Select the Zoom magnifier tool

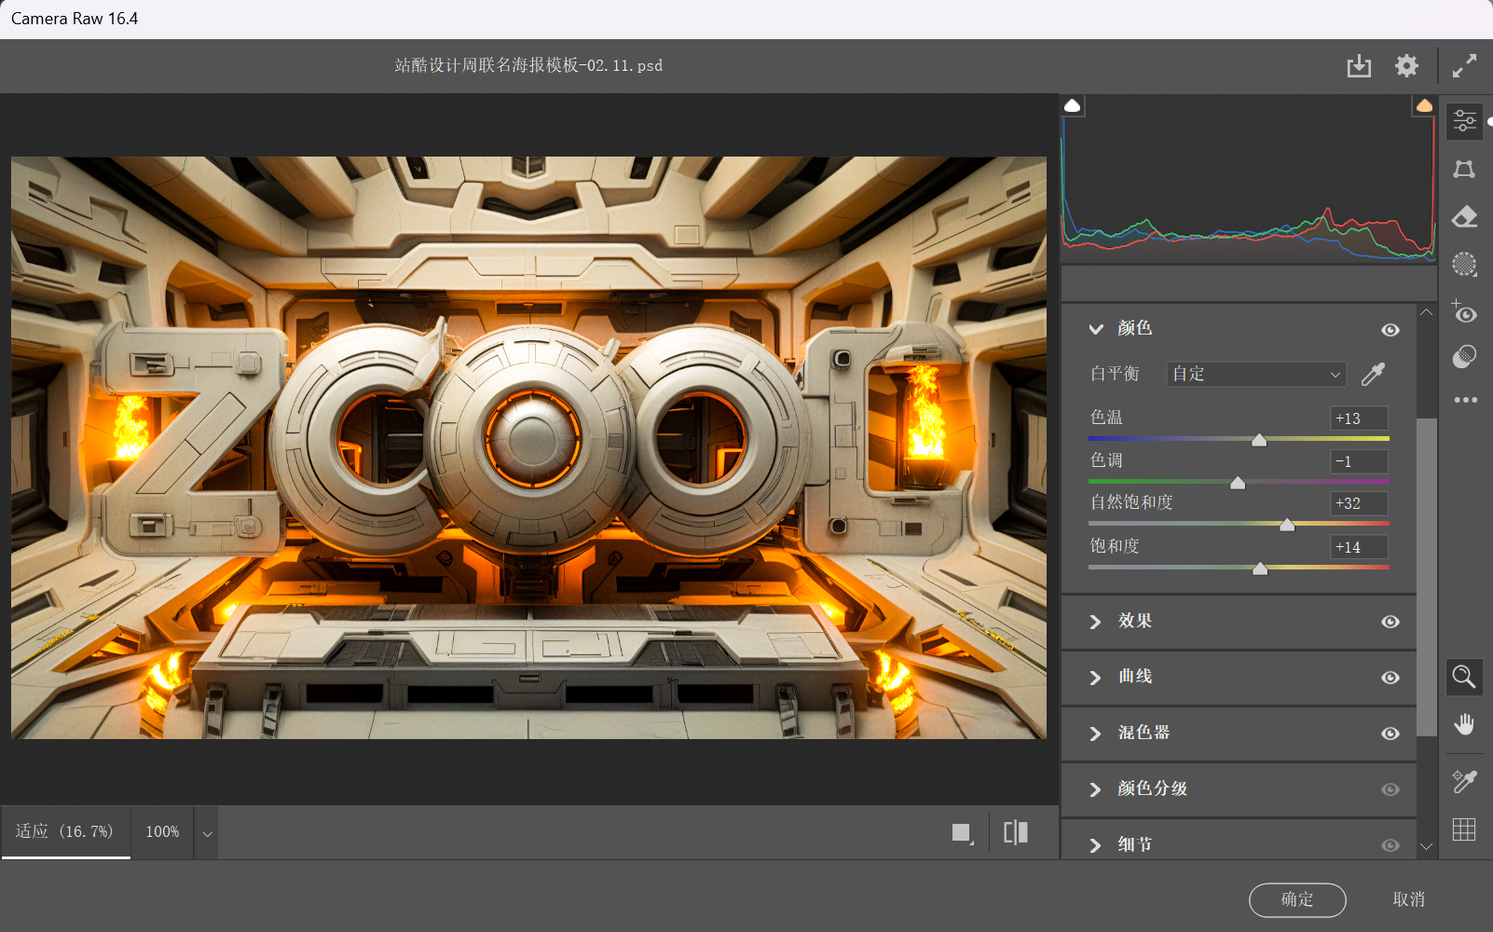[1464, 677]
